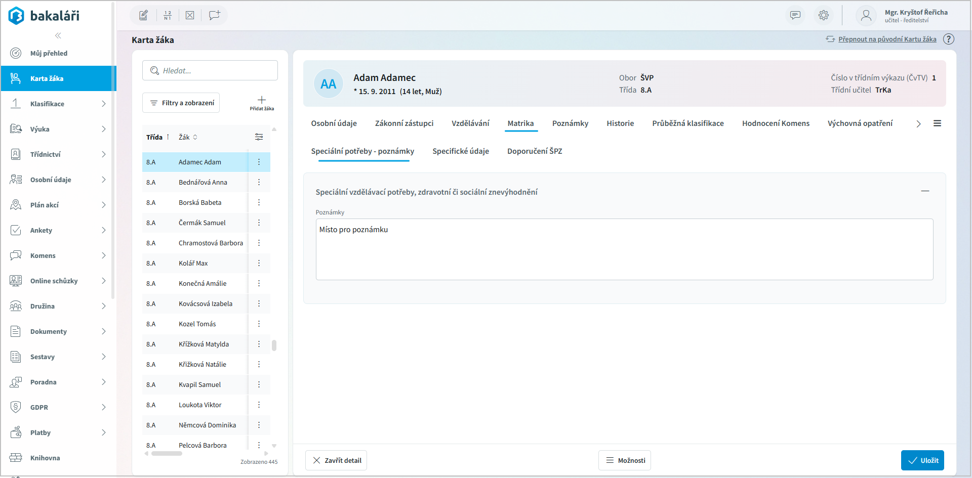The image size is (972, 478).
Task: Show more tabs with right chevron arrow
Action: [918, 124]
